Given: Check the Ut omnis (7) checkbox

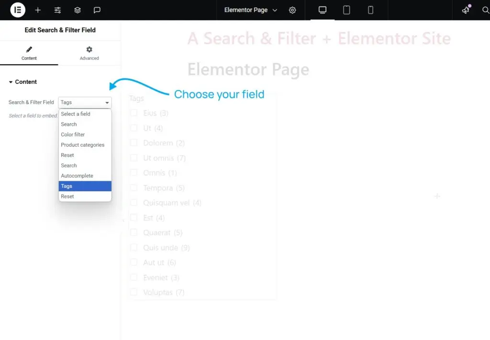Looking at the screenshot, I should 134,158.
